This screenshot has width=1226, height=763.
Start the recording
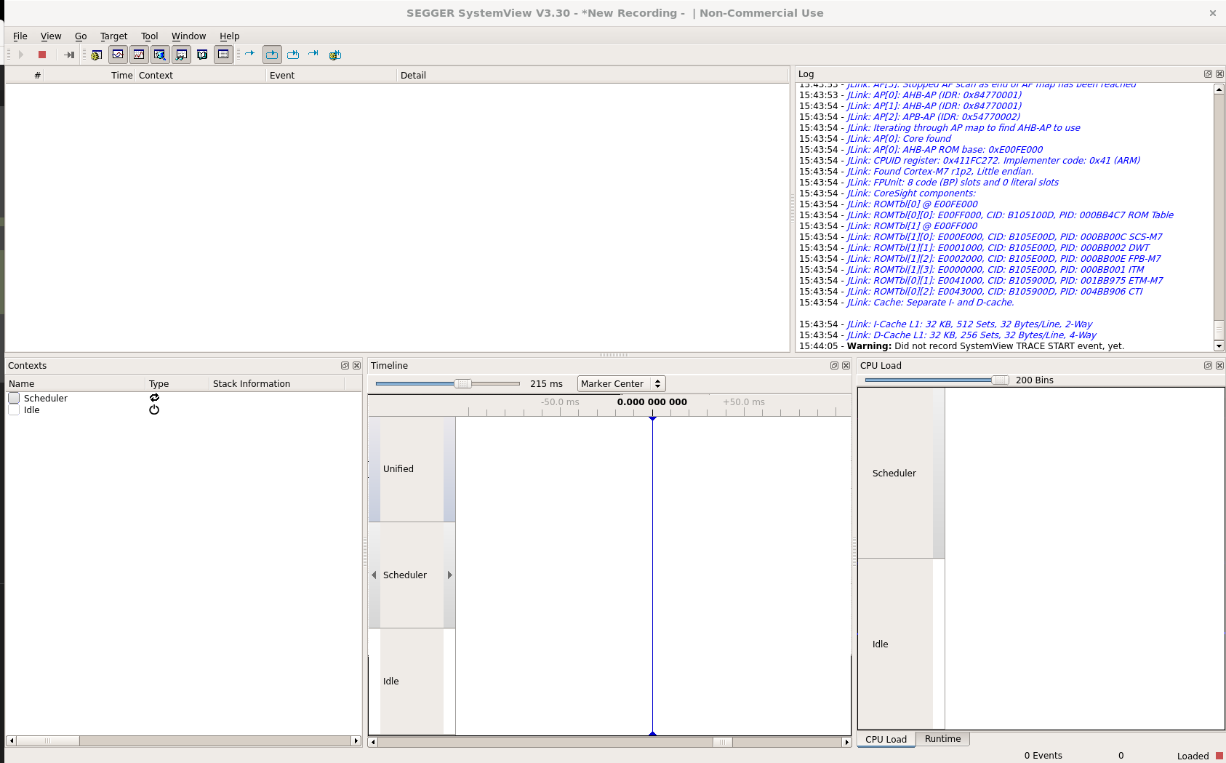(x=20, y=54)
